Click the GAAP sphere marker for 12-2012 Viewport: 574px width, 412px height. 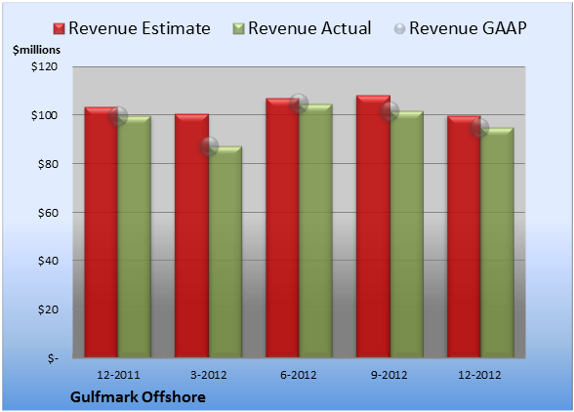(479, 128)
